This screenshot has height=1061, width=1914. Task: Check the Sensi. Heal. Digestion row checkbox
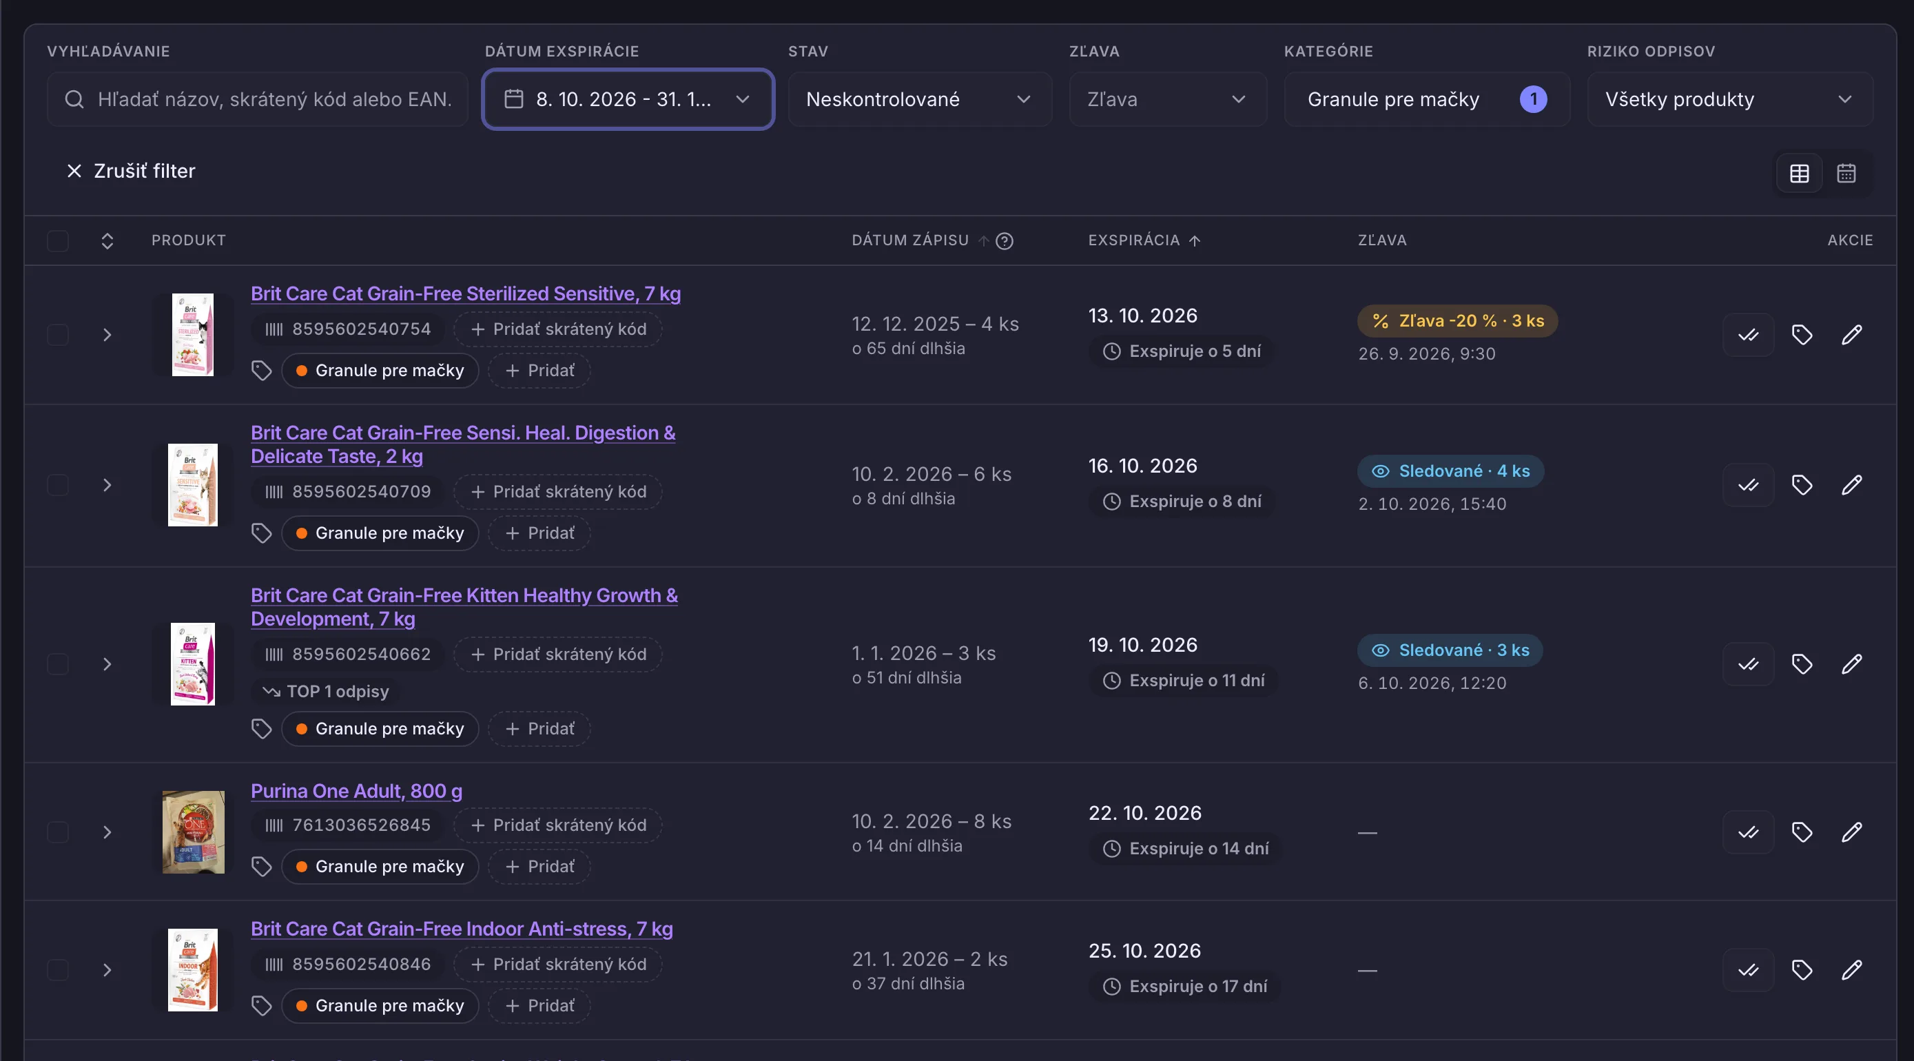pos(58,485)
